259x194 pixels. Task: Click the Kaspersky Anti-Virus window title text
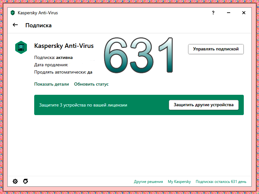38,13
